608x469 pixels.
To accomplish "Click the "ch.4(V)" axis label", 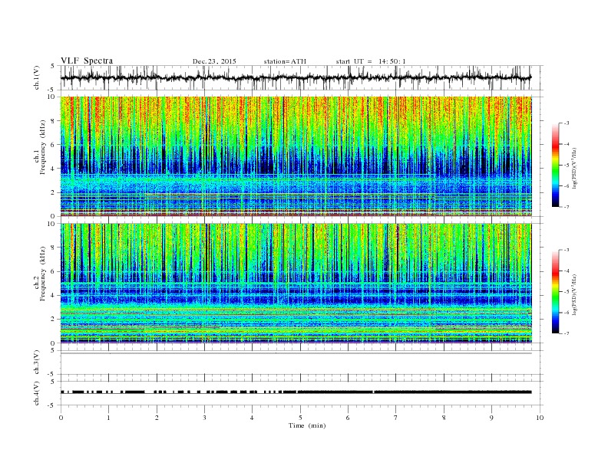I will (x=37, y=393).
